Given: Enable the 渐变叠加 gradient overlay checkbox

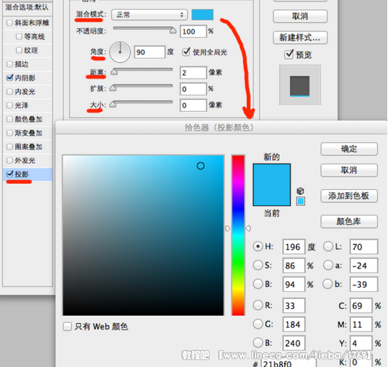Looking at the screenshot, I should pos(10,133).
